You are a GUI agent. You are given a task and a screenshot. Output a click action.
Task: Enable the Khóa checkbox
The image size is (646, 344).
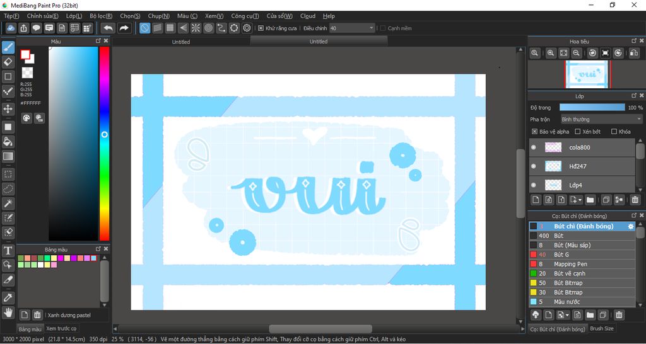[x=614, y=132]
